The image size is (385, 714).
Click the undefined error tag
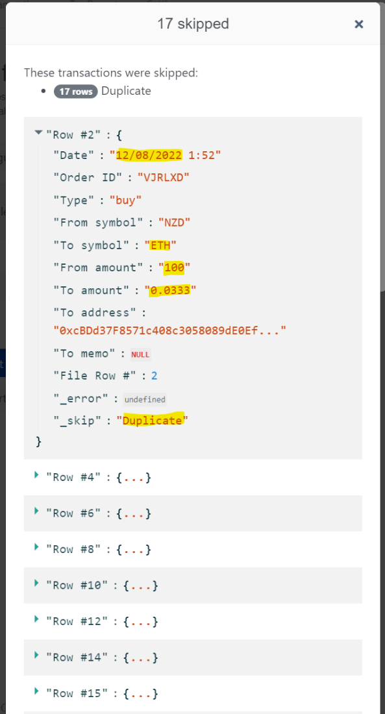(145, 399)
